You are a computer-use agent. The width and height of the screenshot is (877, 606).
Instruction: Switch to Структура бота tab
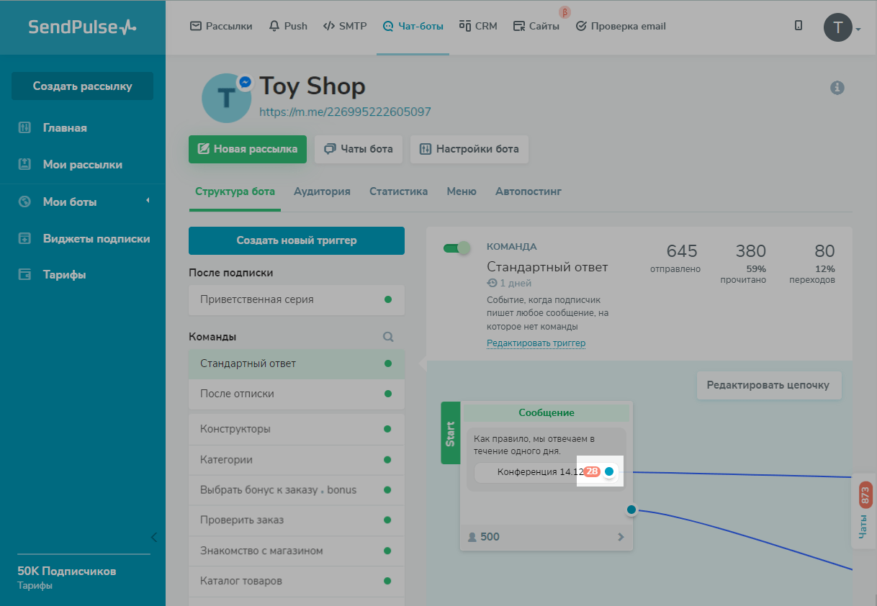tap(235, 191)
